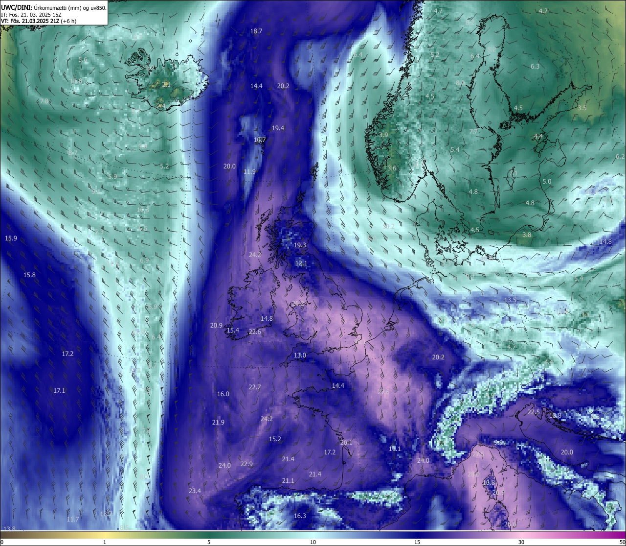
Task: Click the 15.4 value over Ireland
Action: pos(233,331)
